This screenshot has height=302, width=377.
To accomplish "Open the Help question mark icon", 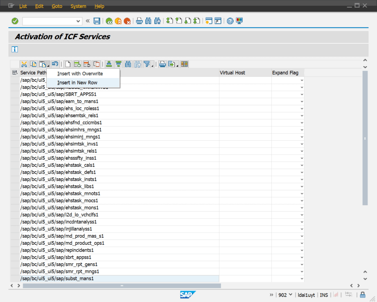I will [x=230, y=21].
